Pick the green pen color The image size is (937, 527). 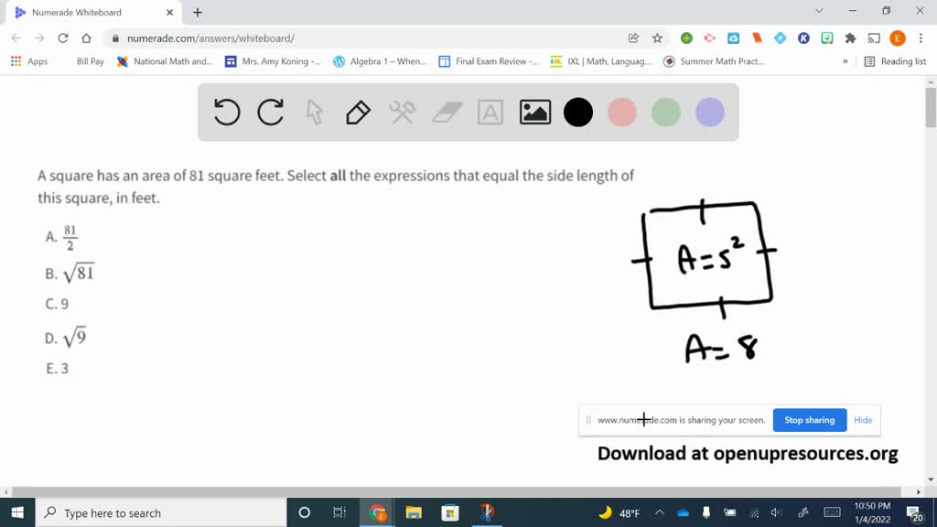pos(666,113)
